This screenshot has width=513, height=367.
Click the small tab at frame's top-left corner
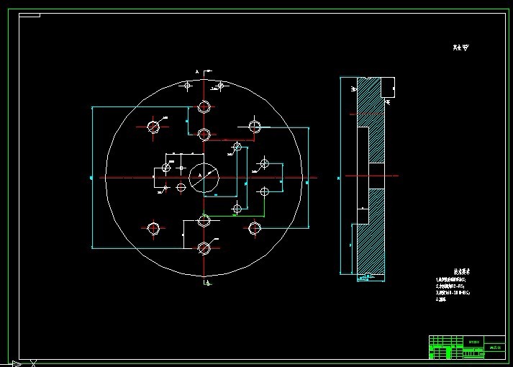(29, 15)
